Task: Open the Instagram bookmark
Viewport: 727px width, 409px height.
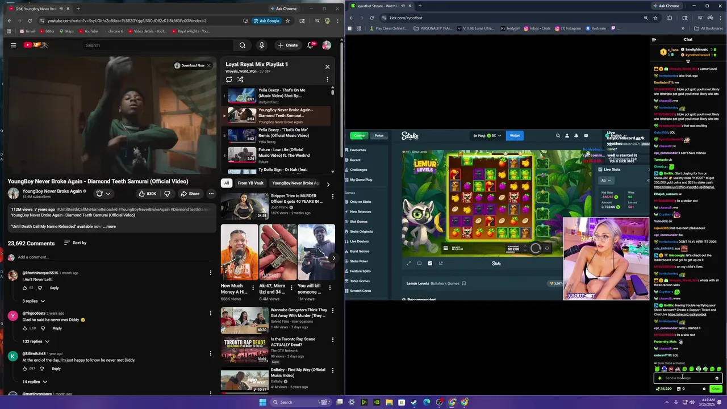Action: [x=568, y=28]
